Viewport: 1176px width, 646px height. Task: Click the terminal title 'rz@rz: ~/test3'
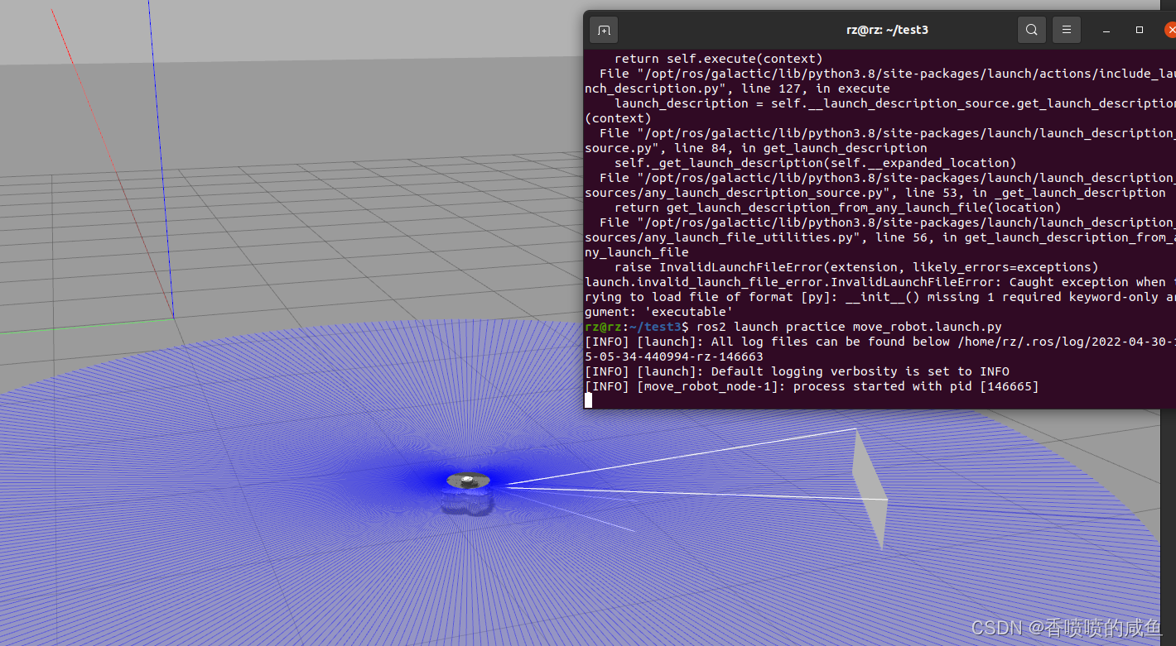887,30
